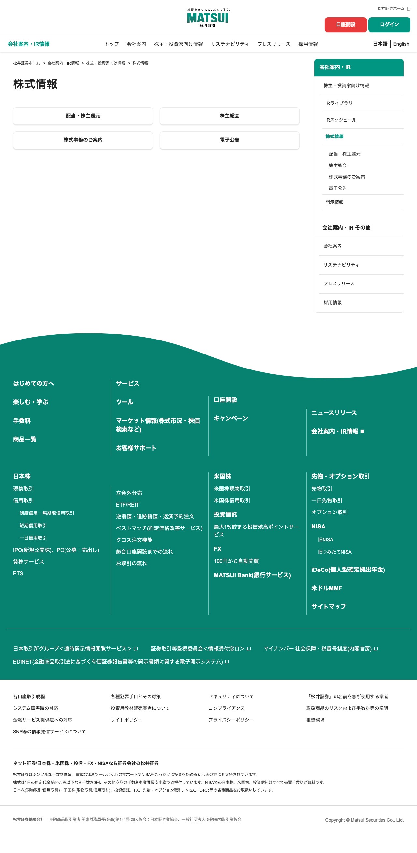Open プレスリリース in the navigation bar
The image size is (417, 853).
[274, 44]
